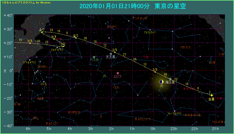
Task: Click the 8/6 yellow date marker
Action: (x=30, y=43)
